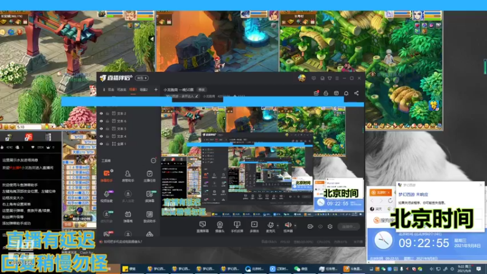This screenshot has width=487, height=274.
Task: Open the hamburger menu in title bar
Action: click(x=337, y=79)
